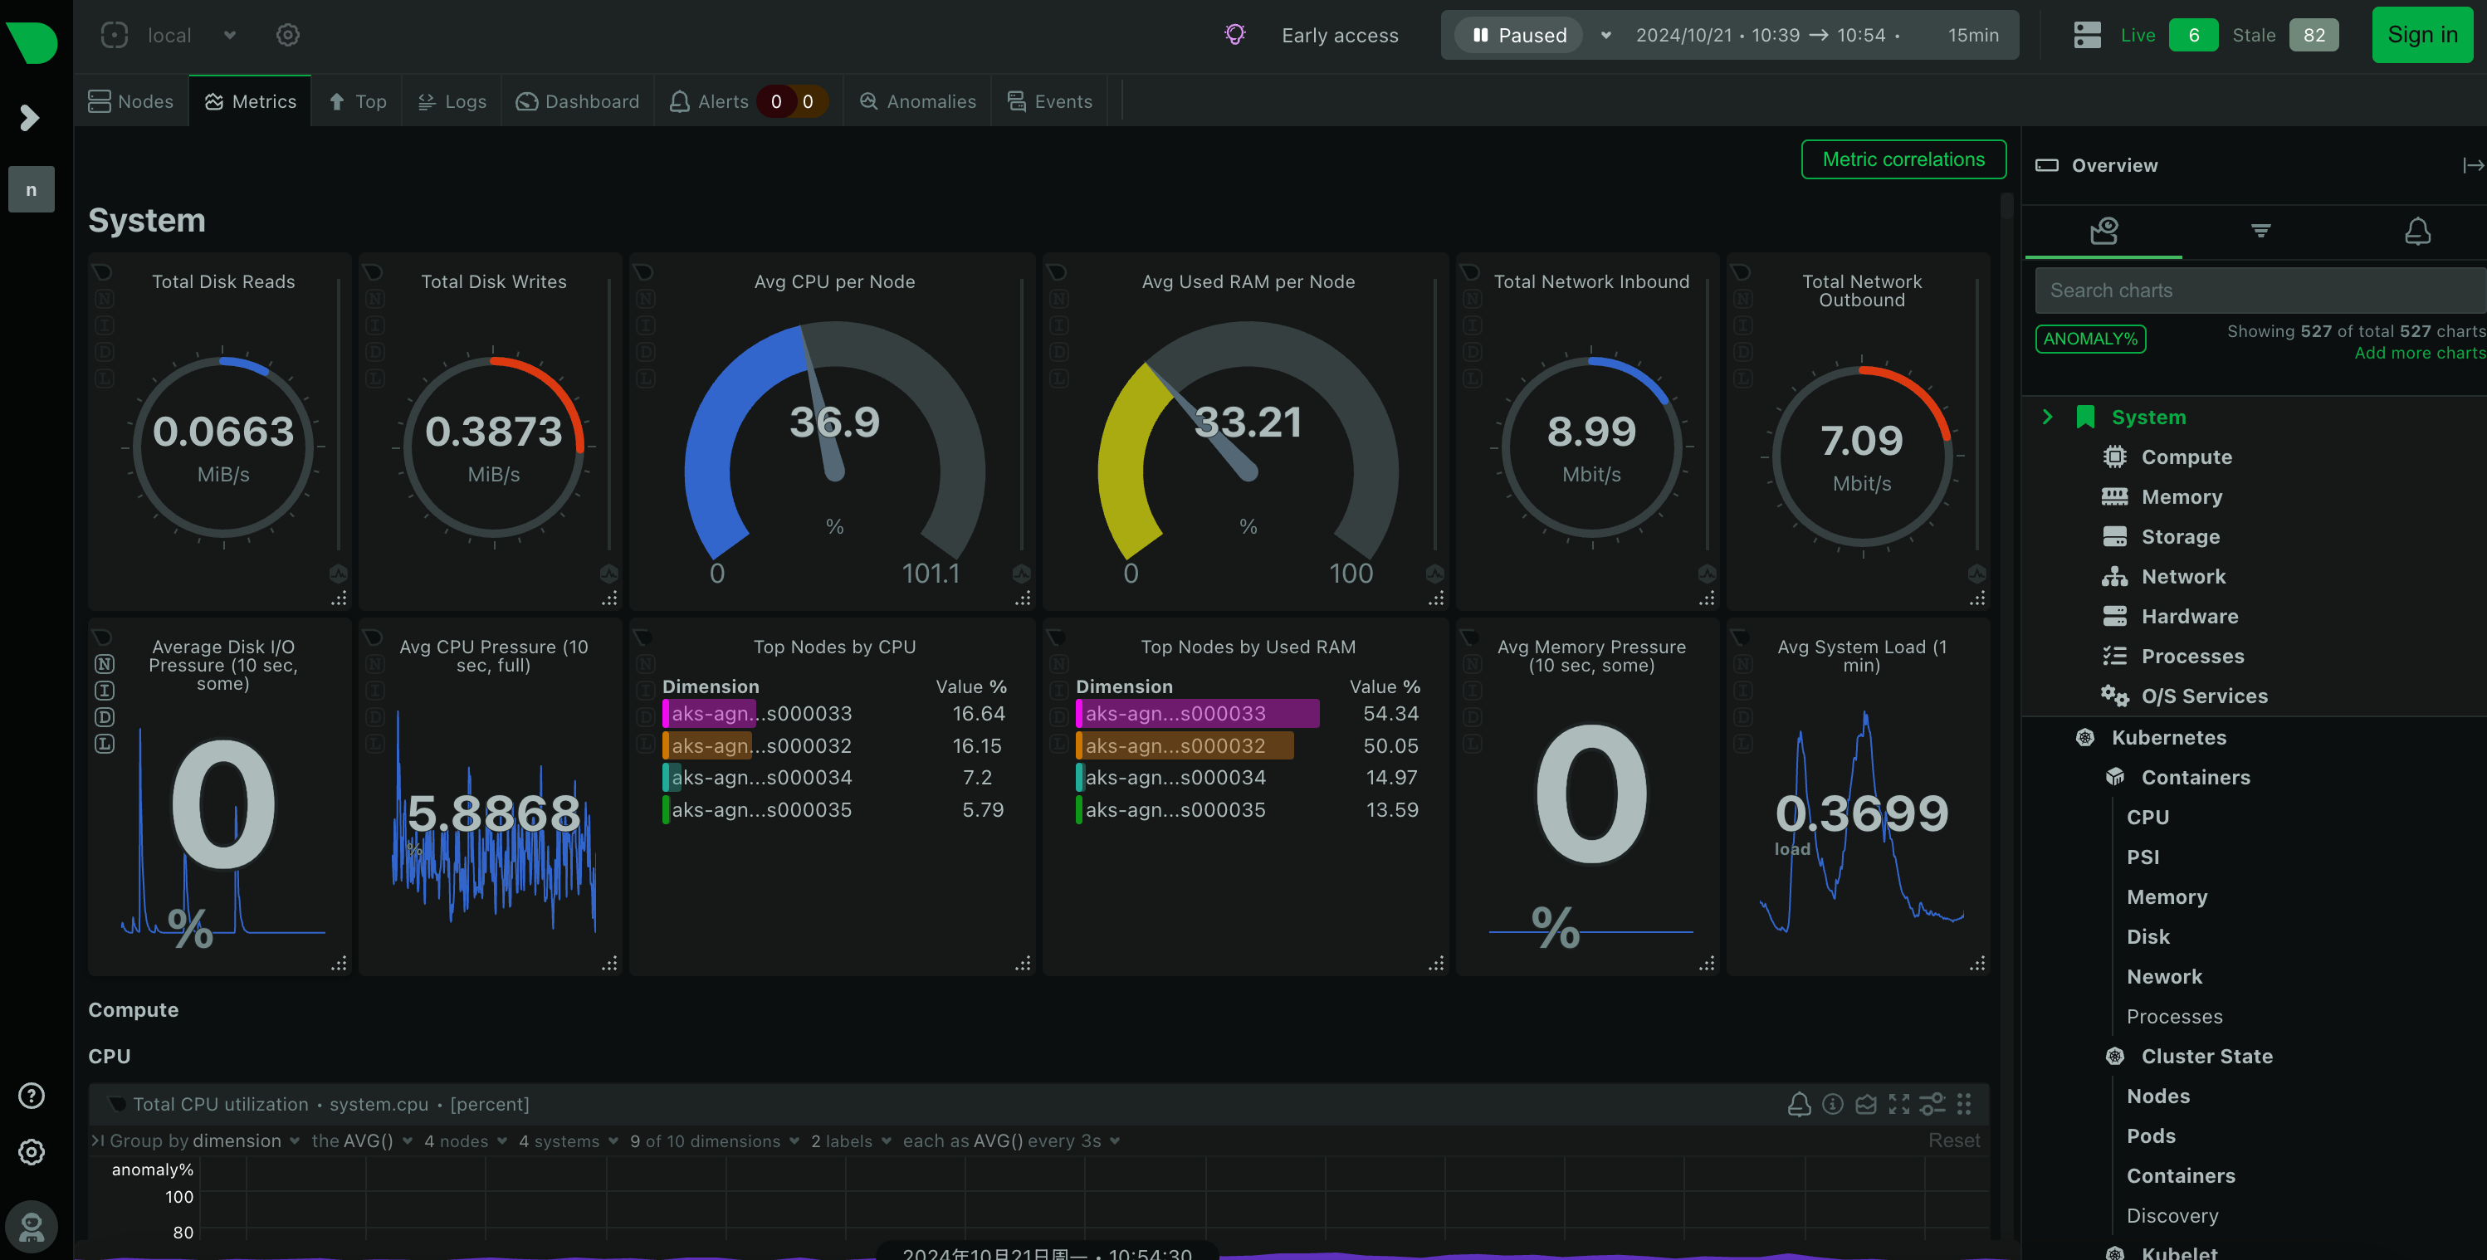Screen dimensions: 2487x1260
Task: Toggle the I option on Average Disk I/O Pressure
Action: point(105,691)
